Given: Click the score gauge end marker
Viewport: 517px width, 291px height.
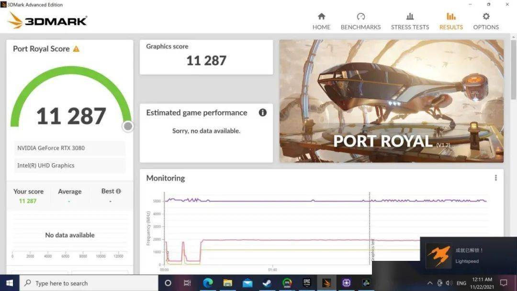Looking at the screenshot, I should [x=128, y=126].
